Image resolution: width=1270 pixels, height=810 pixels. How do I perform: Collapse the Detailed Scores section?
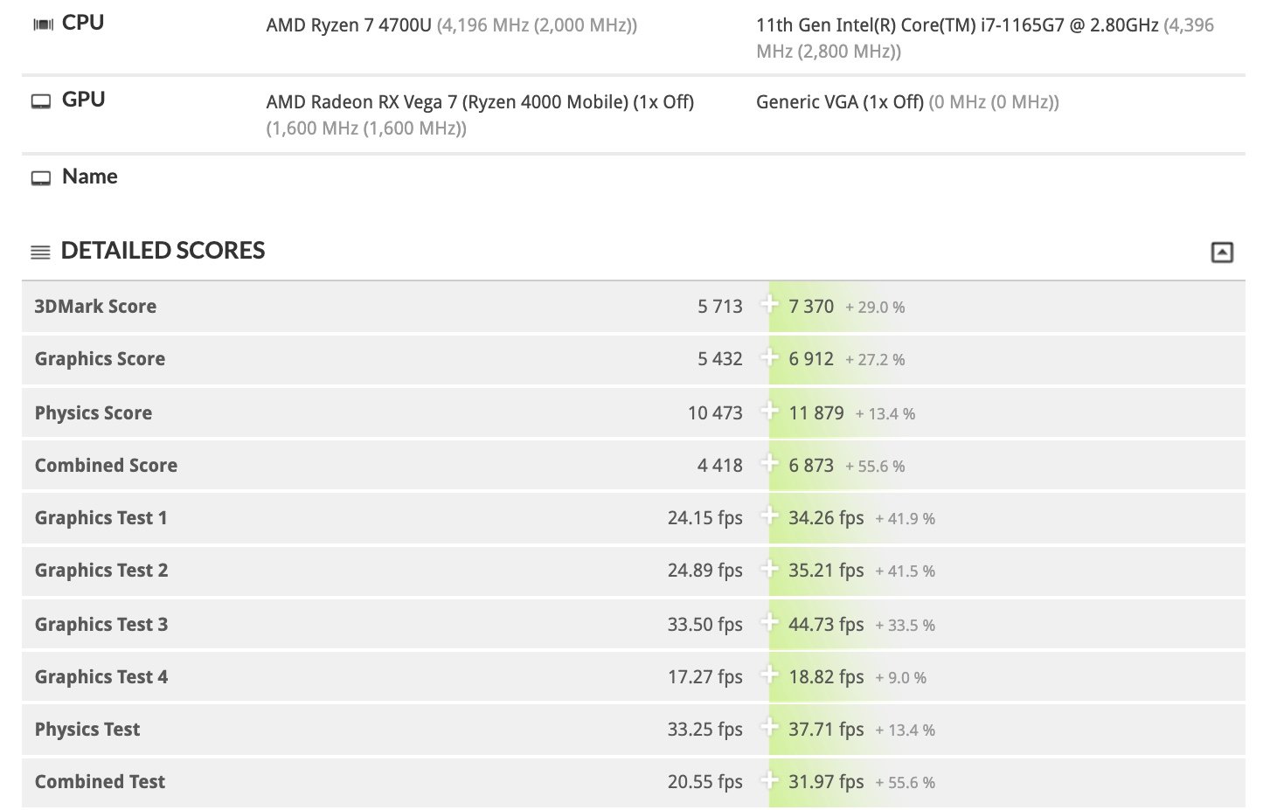(1222, 253)
